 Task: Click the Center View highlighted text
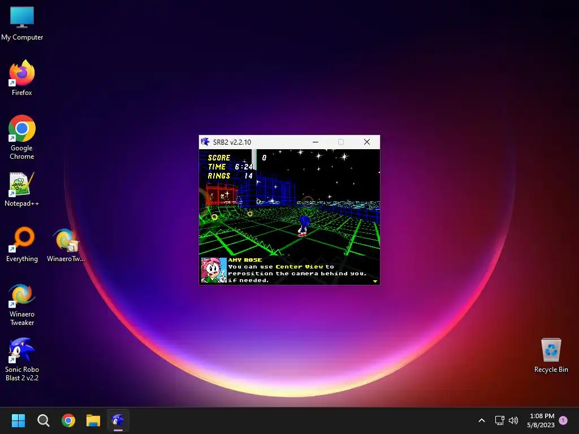point(300,267)
